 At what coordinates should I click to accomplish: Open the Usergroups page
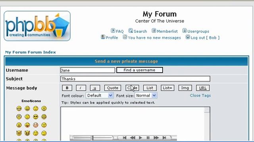point(196,31)
